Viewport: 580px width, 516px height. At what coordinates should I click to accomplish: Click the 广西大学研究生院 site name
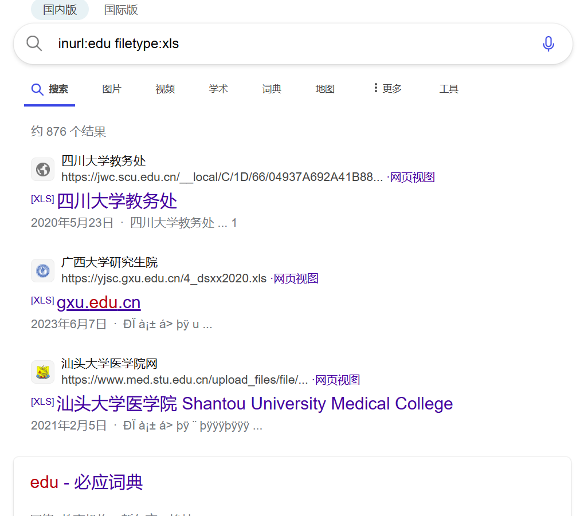click(x=109, y=262)
